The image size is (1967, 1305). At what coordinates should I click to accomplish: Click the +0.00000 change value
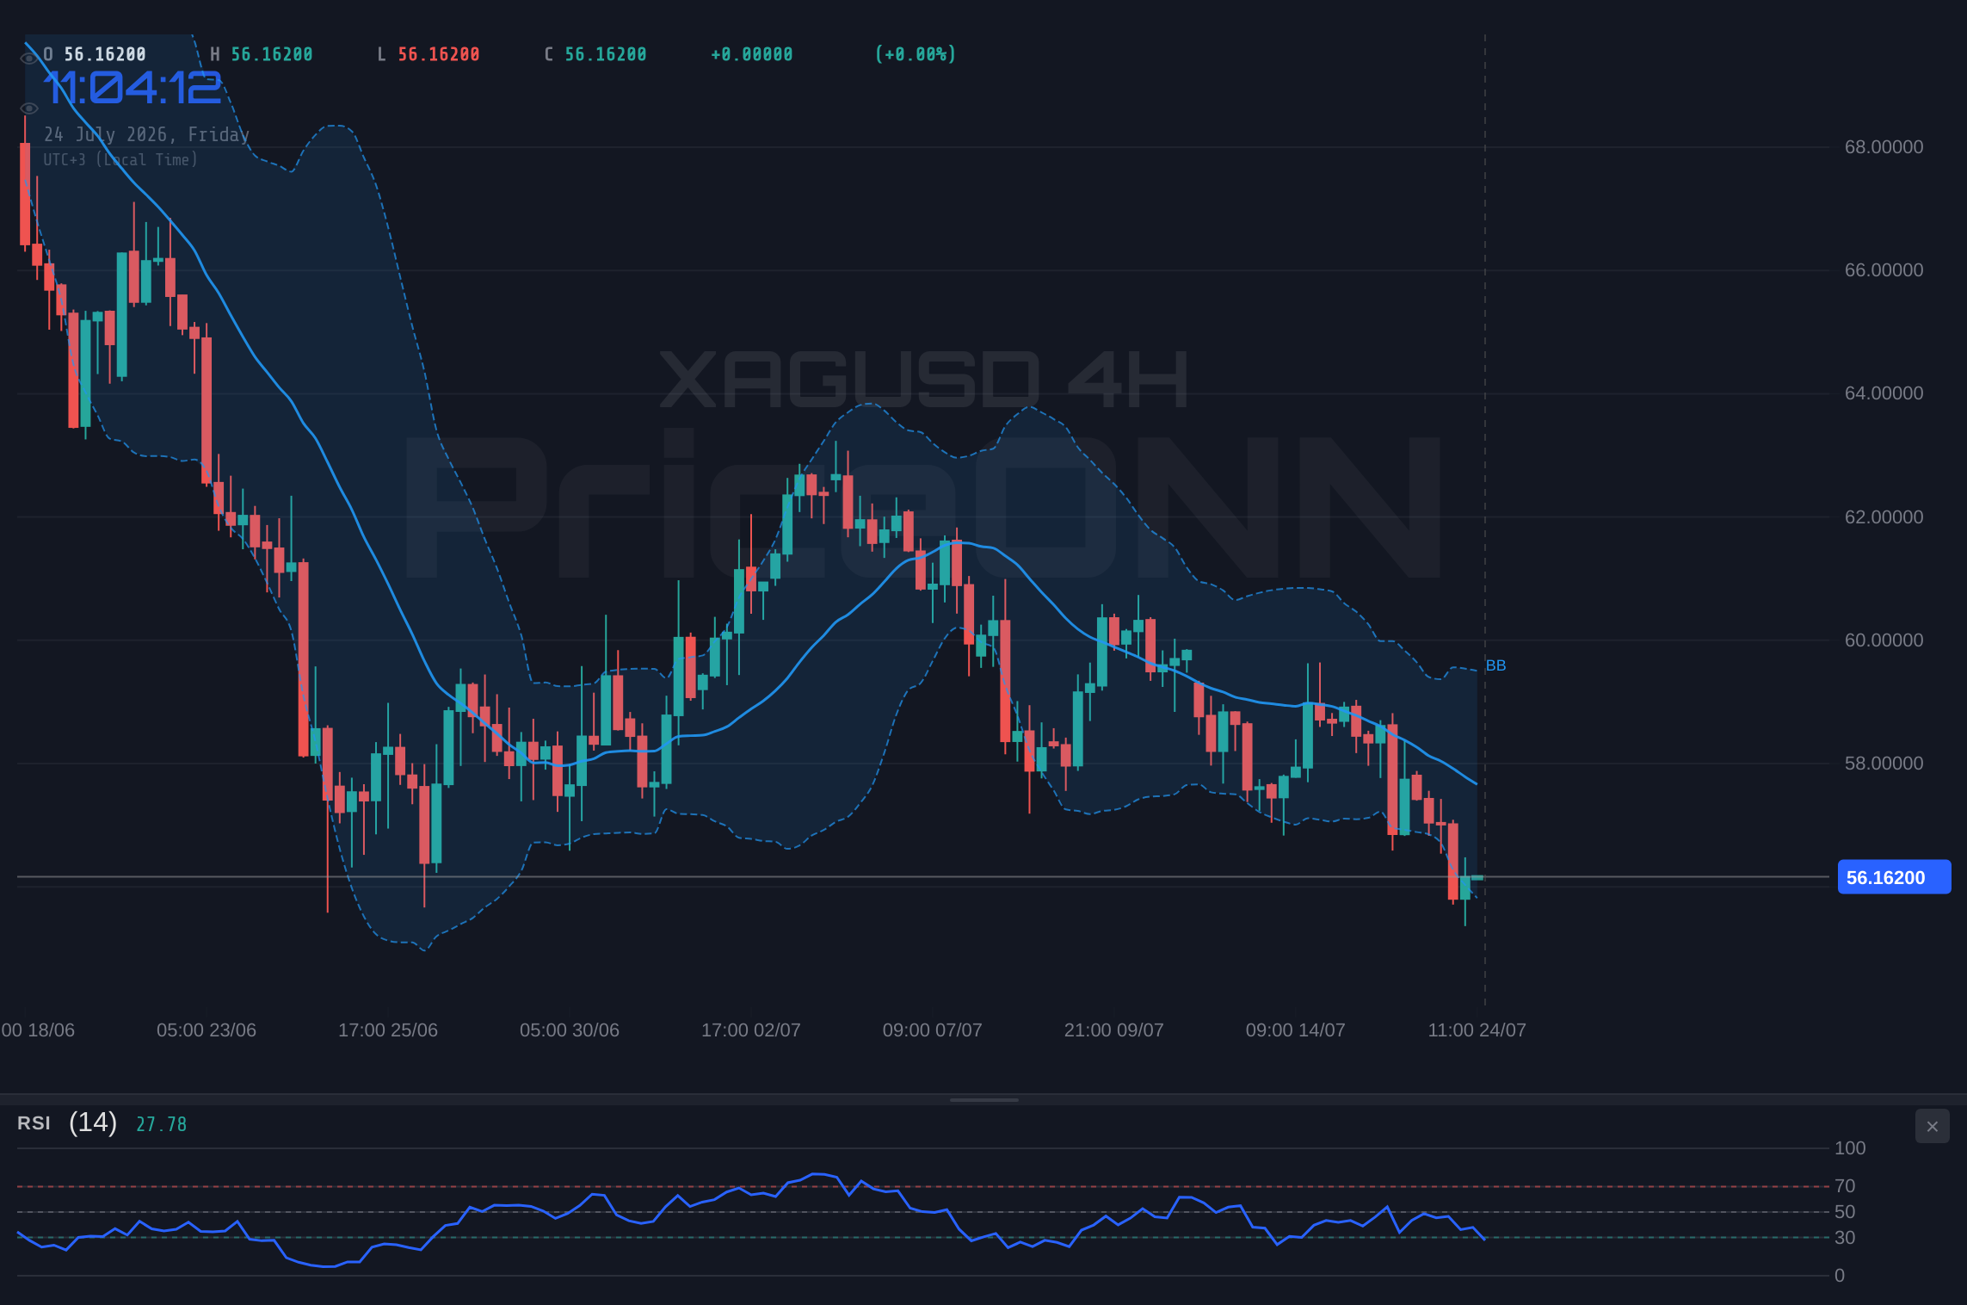(x=752, y=54)
